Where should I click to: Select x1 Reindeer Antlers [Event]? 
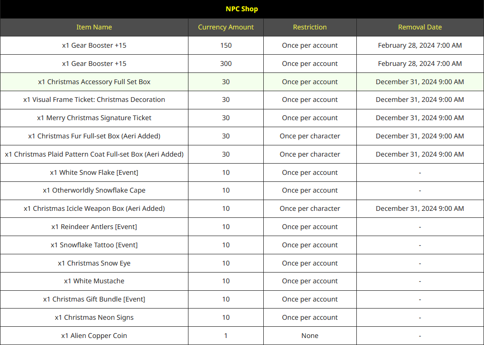pos(94,227)
